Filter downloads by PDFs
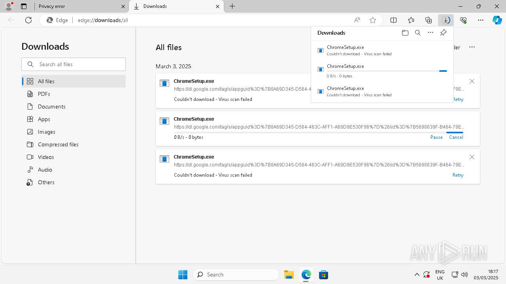Viewport: 506px width, 284px height. (74, 94)
